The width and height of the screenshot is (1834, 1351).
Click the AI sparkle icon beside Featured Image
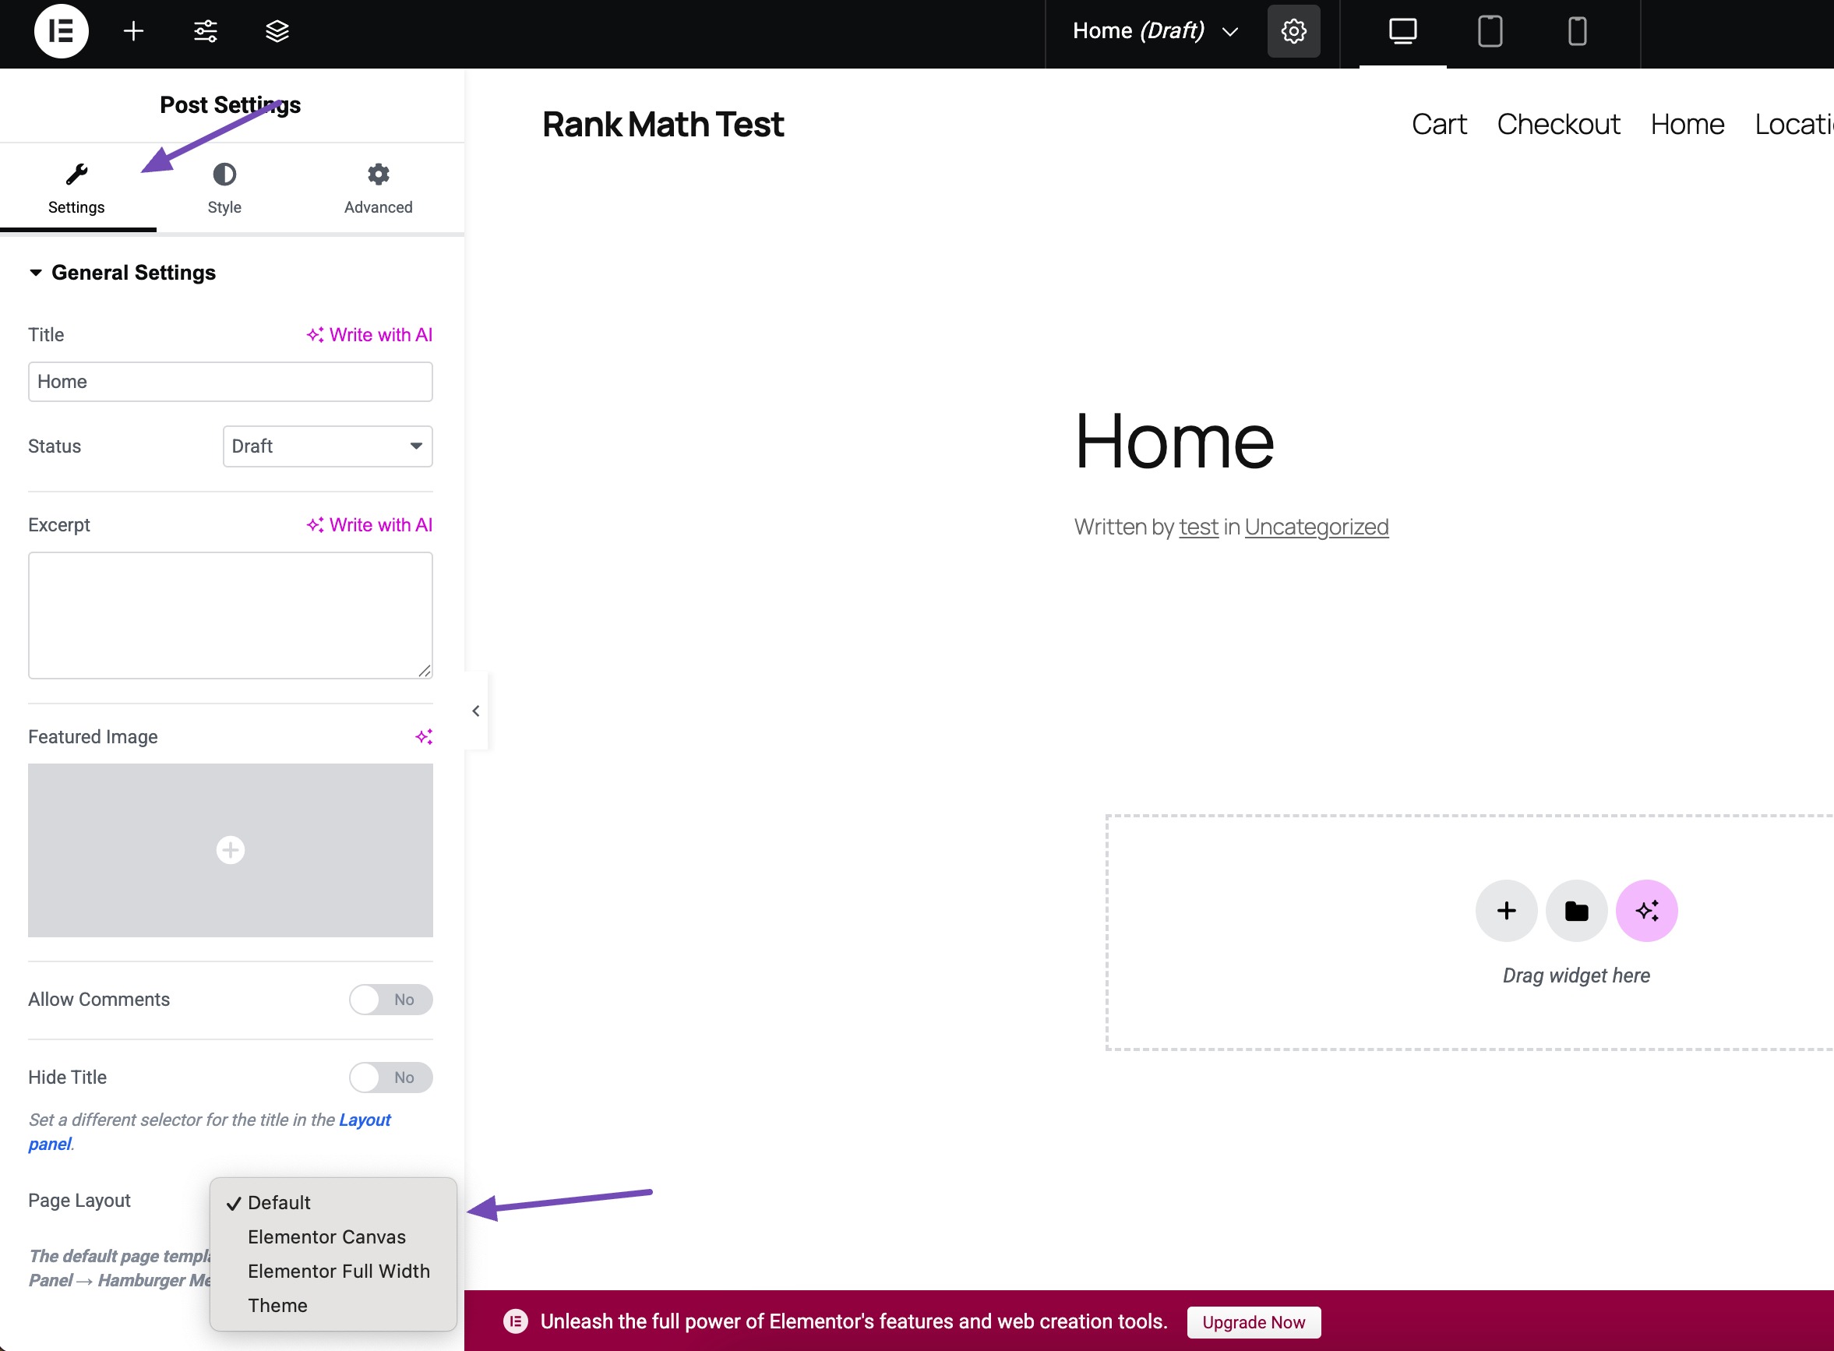pos(424,737)
